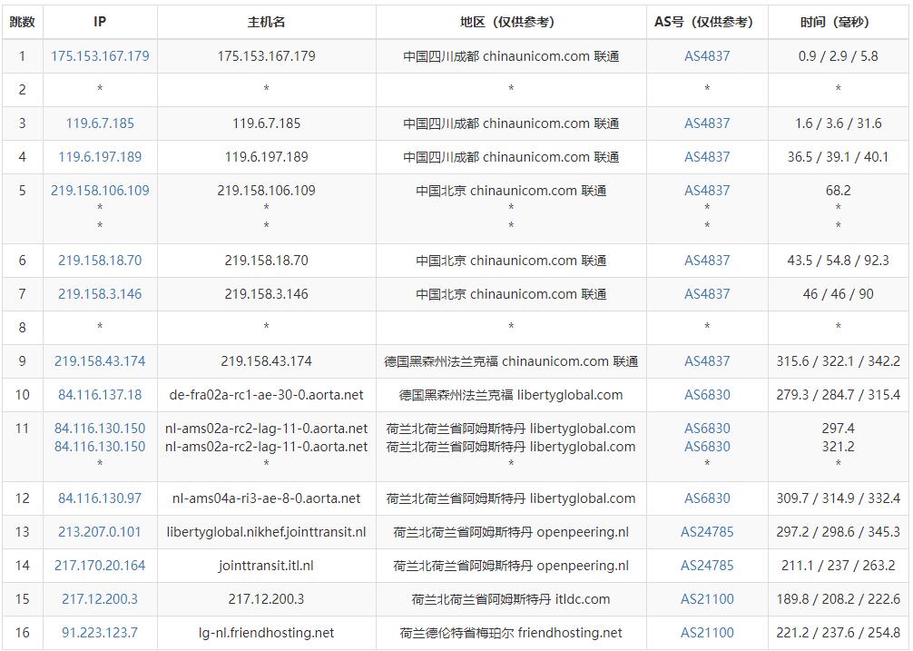
Task: Click AS4837 link in hop 1 row
Action: 707,56
